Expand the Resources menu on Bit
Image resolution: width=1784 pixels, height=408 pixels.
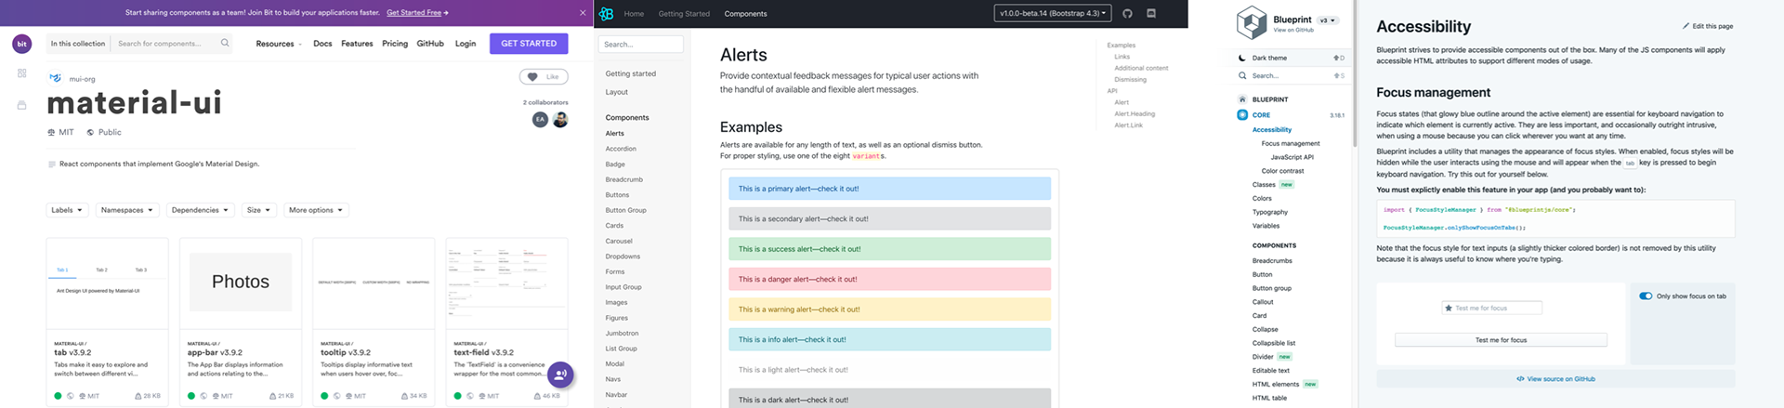pyautogui.click(x=279, y=44)
